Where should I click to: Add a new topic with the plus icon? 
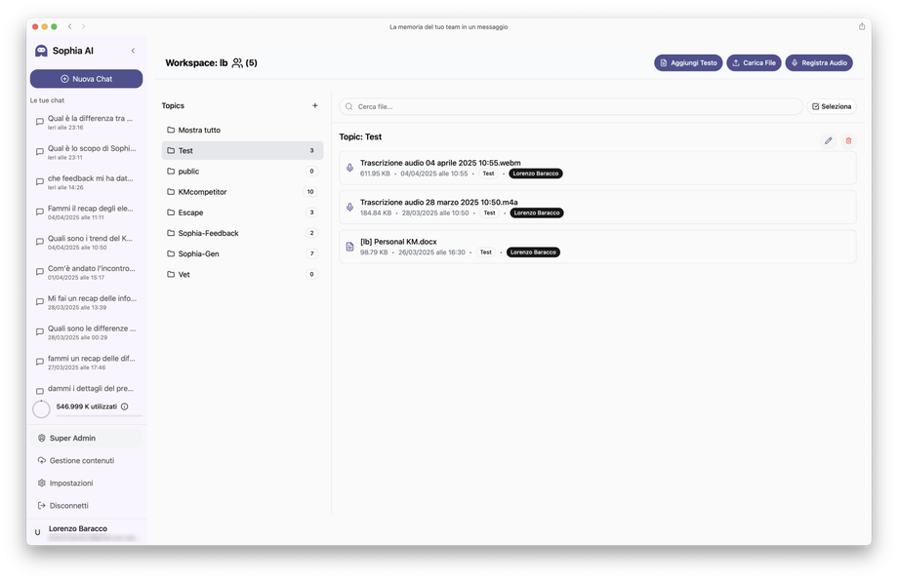314,106
